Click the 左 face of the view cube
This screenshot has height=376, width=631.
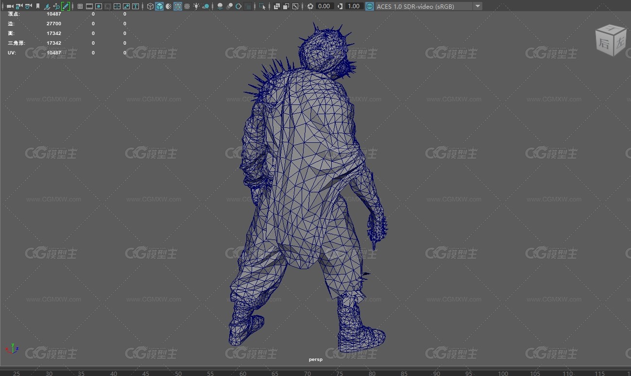[619, 43]
